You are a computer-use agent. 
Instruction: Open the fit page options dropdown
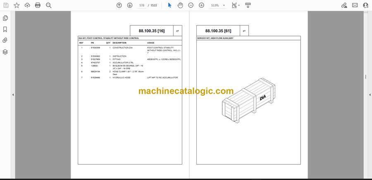[236, 5]
